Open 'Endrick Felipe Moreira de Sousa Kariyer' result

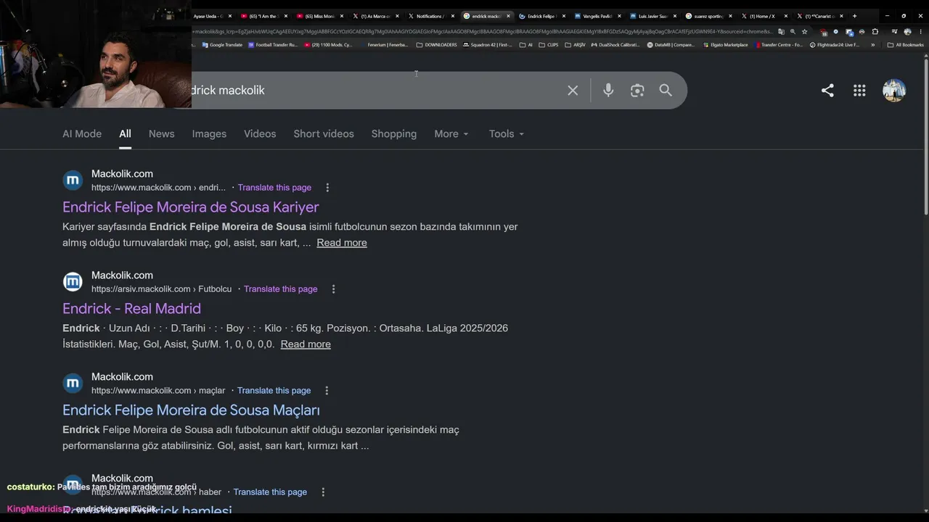tap(191, 207)
